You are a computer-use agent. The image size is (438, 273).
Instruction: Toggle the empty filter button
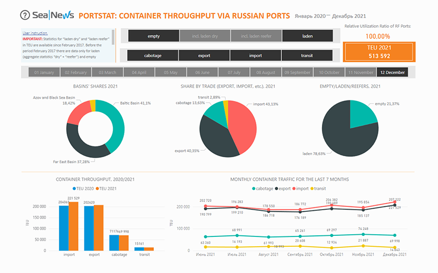[x=154, y=36]
